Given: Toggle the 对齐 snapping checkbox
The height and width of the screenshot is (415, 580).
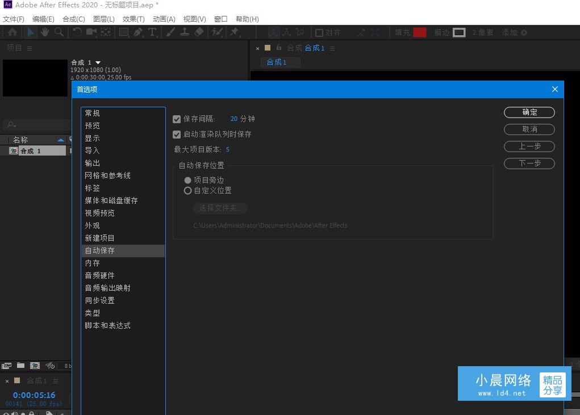Looking at the screenshot, I should pyautogui.click(x=319, y=33).
